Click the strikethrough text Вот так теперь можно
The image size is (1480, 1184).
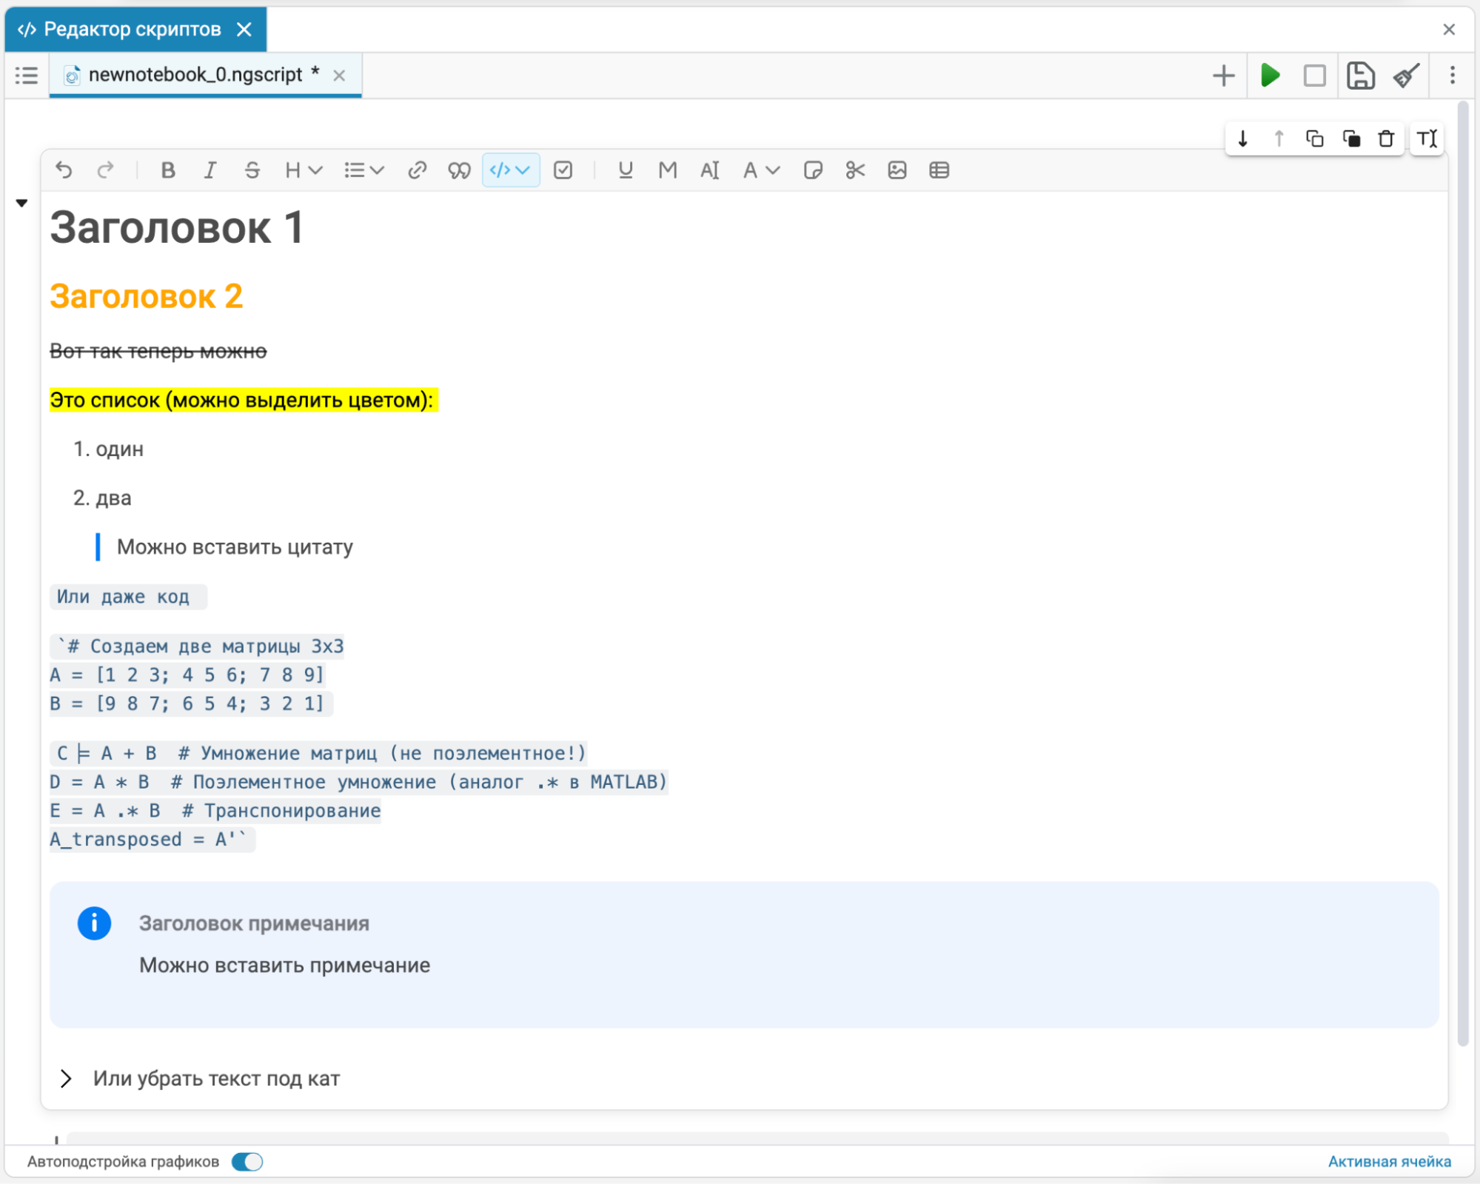click(158, 351)
